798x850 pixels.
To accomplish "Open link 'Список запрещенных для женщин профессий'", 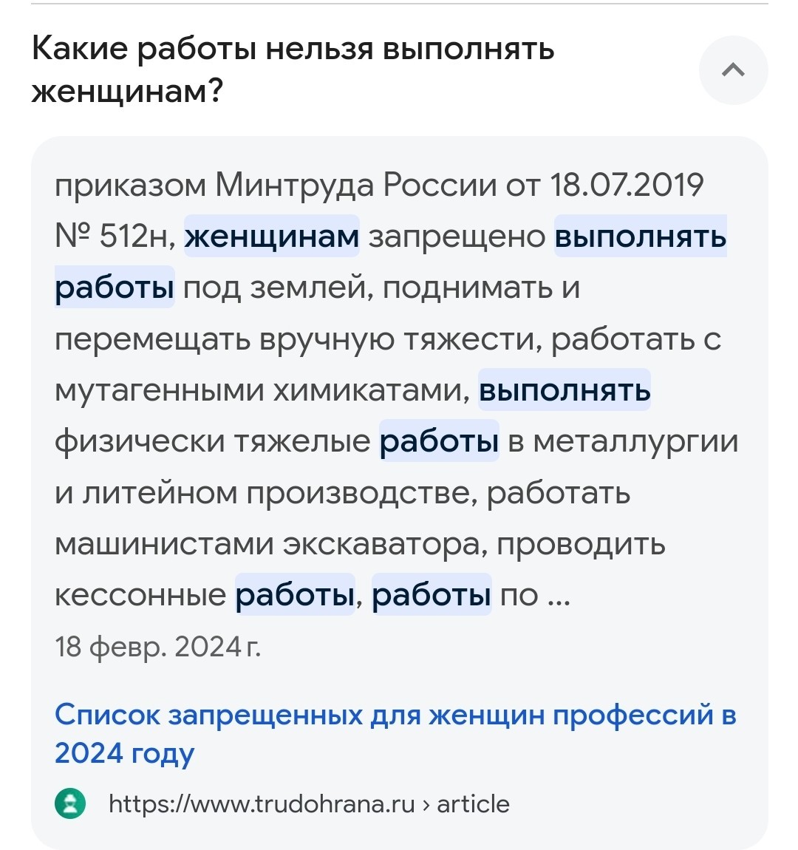I will pyautogui.click(x=395, y=733).
